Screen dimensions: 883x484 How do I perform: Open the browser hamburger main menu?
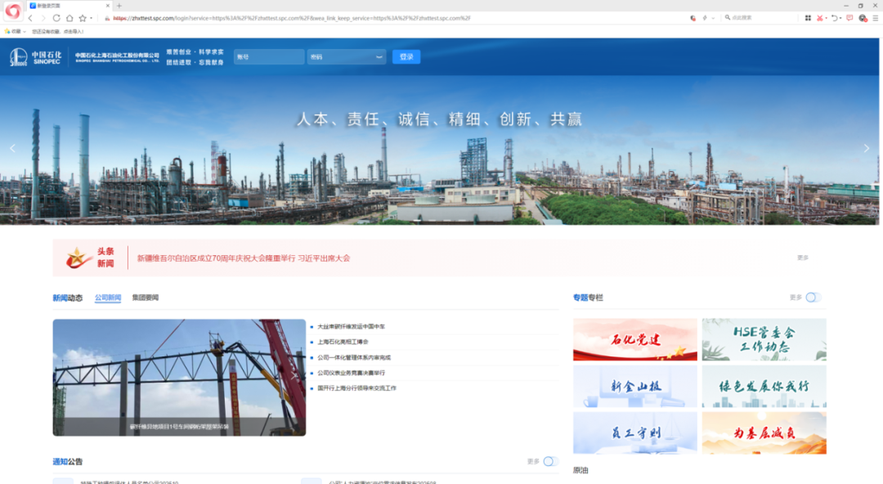[x=874, y=18]
